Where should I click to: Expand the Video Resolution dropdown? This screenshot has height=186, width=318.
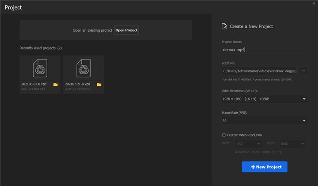click(304, 99)
